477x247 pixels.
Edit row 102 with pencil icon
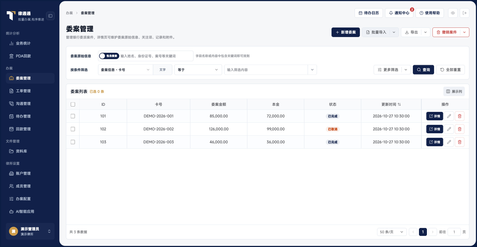click(449, 129)
